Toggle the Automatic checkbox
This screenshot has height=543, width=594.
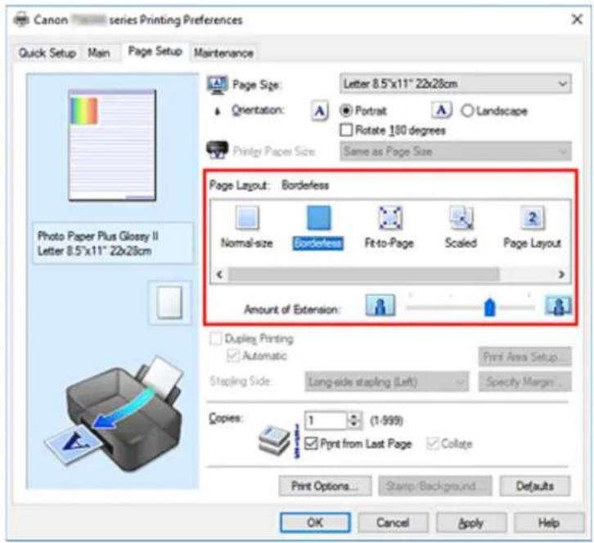pos(232,356)
